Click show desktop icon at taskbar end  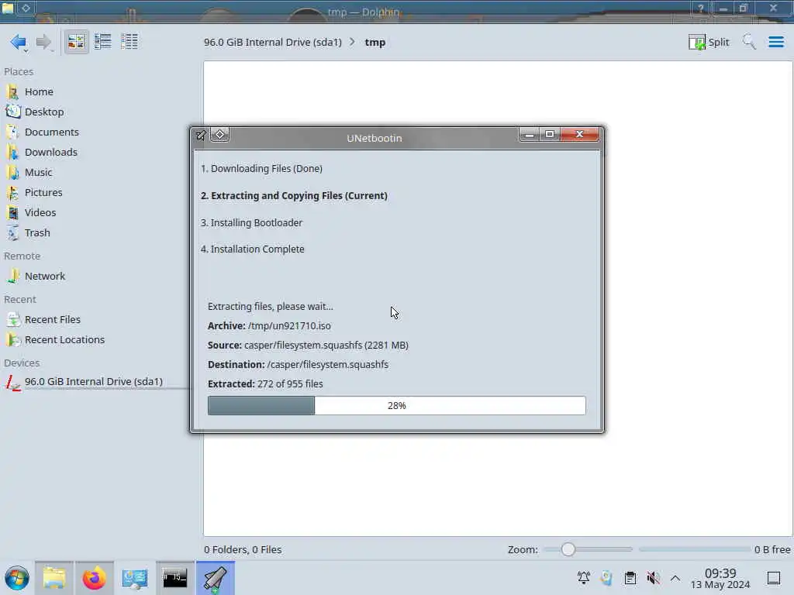(773, 578)
